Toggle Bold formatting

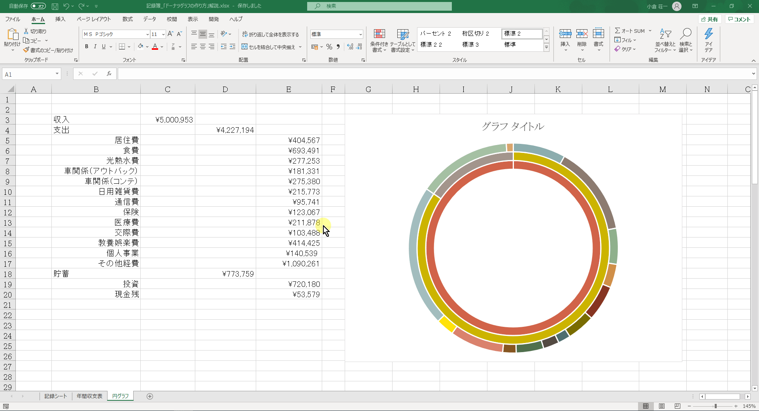click(x=87, y=47)
